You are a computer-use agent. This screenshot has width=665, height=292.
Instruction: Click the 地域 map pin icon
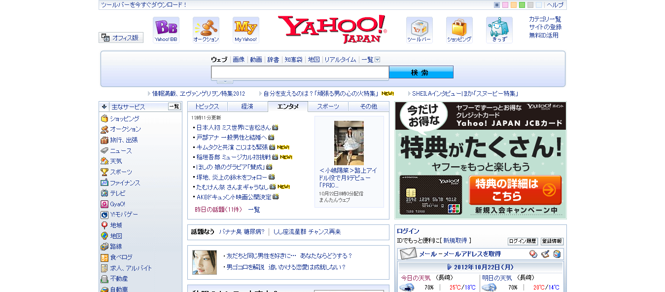[x=105, y=225]
